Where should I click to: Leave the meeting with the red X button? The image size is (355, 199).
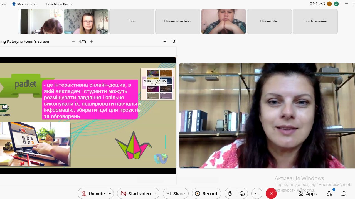tap(271, 193)
